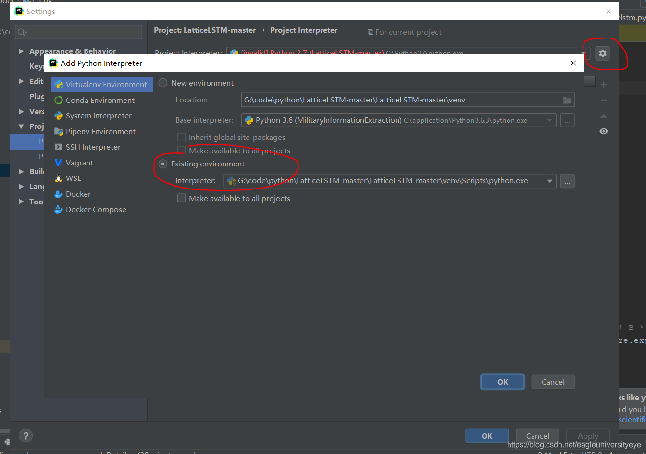This screenshot has height=454, width=646.
Task: Expand the Appearance & Behavior settings section
Action: coord(21,51)
